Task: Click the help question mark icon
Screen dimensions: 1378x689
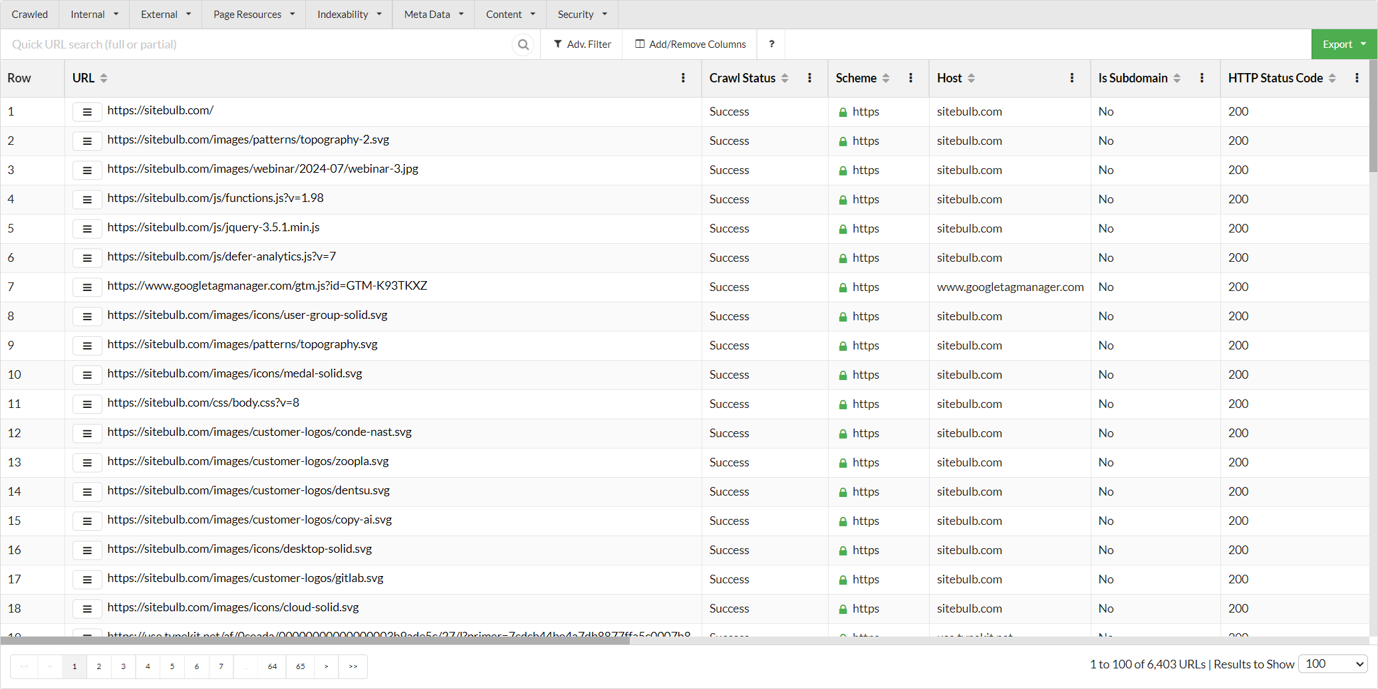Action: 771,44
